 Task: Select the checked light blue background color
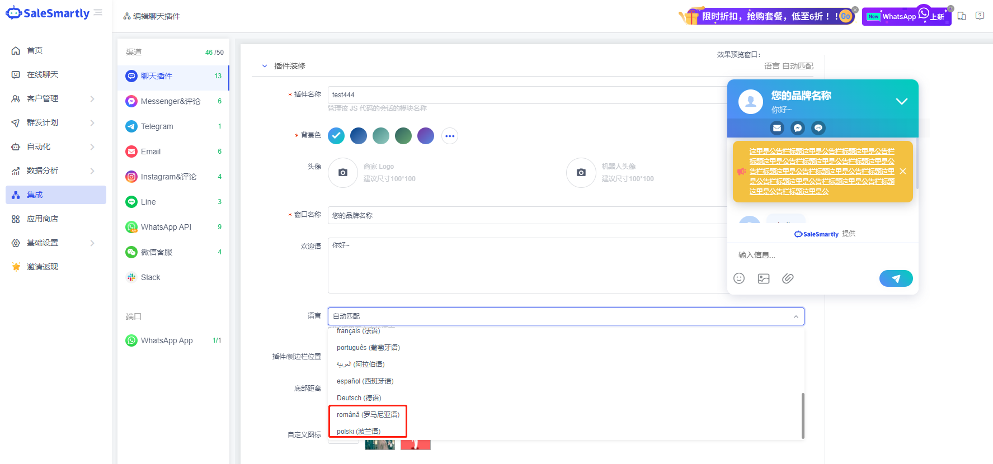336,136
